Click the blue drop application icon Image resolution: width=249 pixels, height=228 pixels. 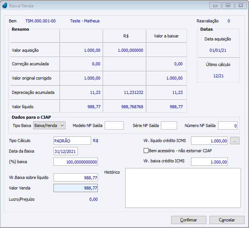click(5, 6)
